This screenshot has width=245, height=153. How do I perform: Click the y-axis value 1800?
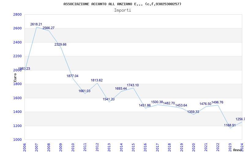click(x=18, y=84)
